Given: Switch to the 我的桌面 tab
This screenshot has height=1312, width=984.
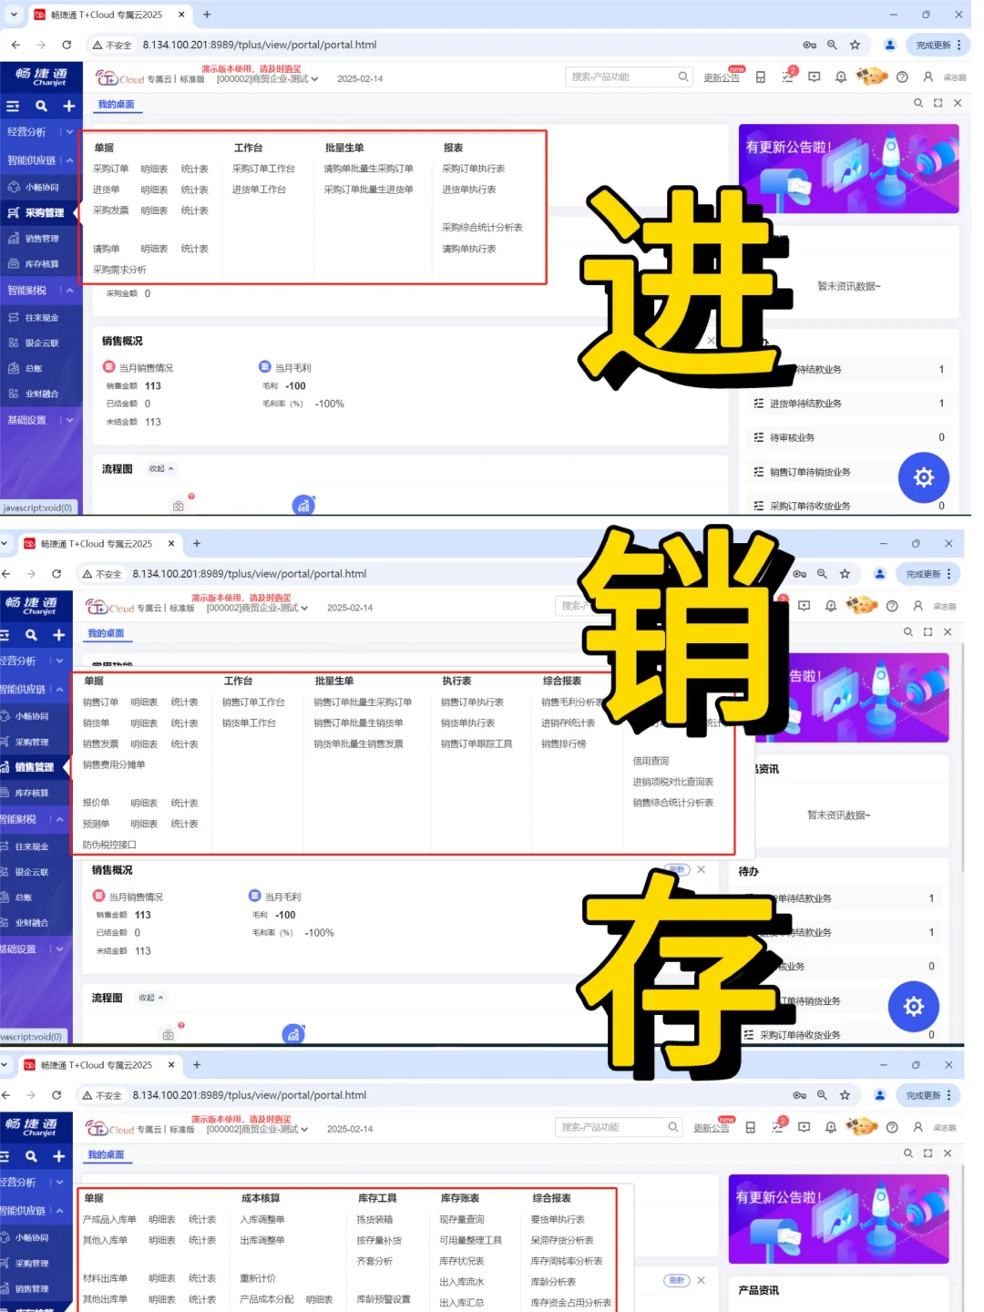Looking at the screenshot, I should 117,105.
